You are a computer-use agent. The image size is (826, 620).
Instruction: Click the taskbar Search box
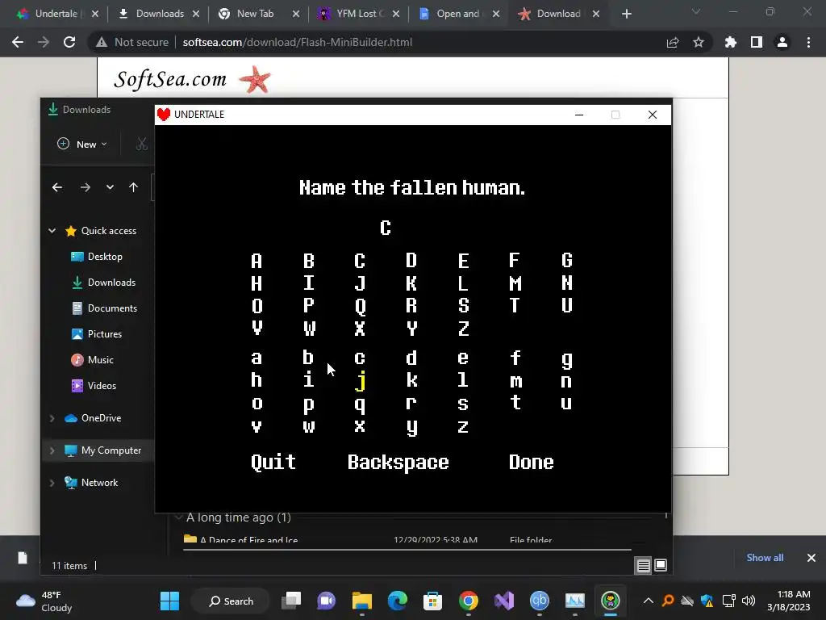[232, 601]
